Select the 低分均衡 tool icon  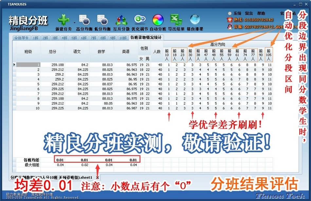tap(102, 19)
